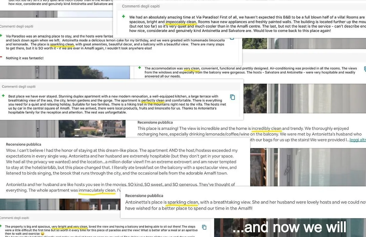This screenshot has height=237, width=366.
Task: Click underlined 'very clean' in 'The accommodation was' review
Action: 191,69
